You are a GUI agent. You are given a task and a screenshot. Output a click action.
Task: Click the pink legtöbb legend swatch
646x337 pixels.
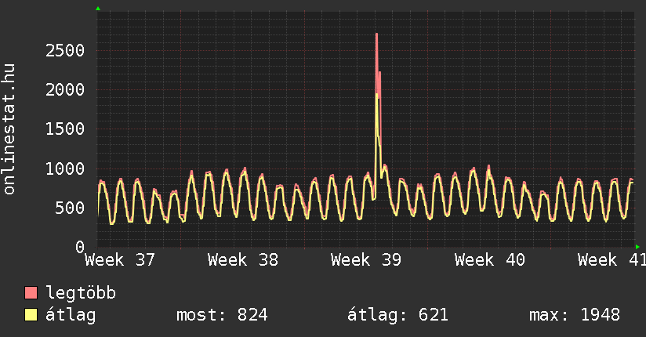tap(31, 292)
